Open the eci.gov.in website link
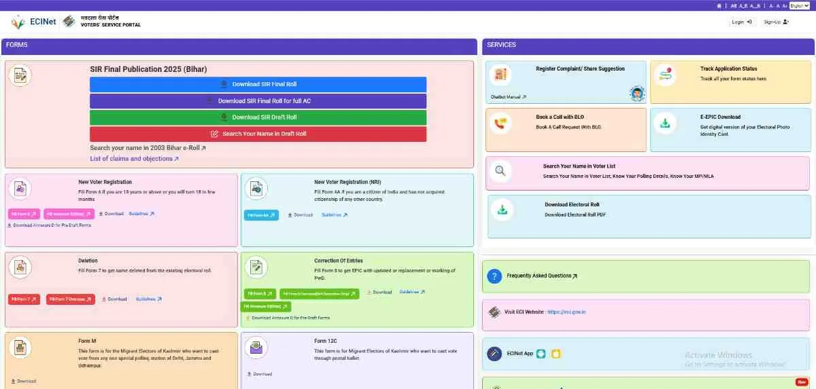The width and height of the screenshot is (816, 389). coord(566,312)
